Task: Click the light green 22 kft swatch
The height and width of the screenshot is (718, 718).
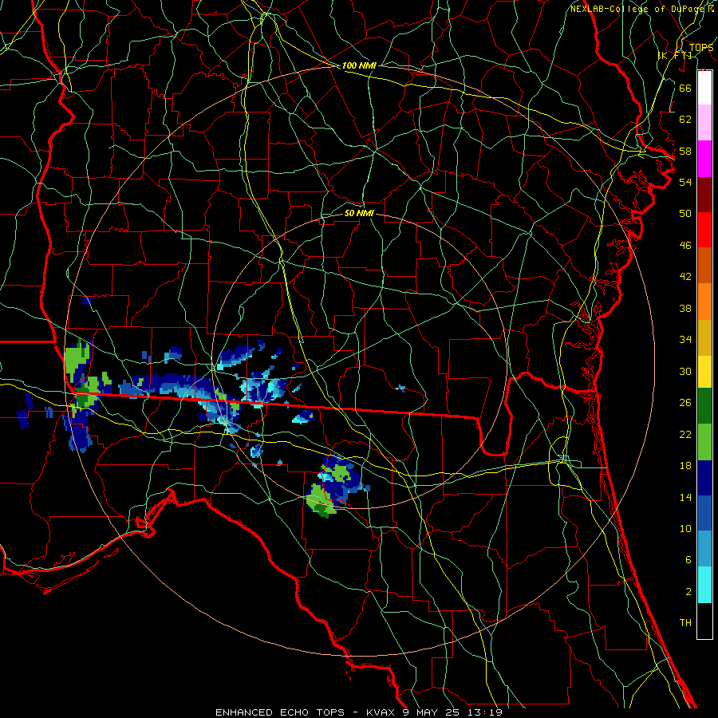Action: (704, 442)
